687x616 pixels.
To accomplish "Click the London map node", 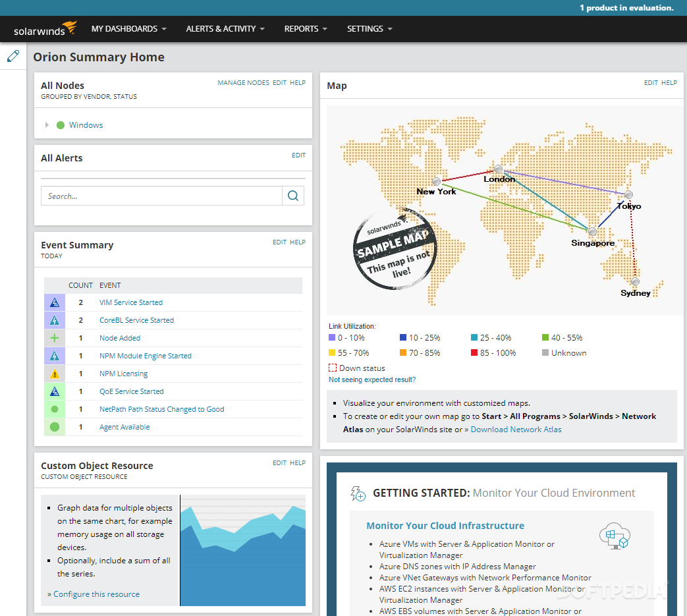I will [498, 169].
